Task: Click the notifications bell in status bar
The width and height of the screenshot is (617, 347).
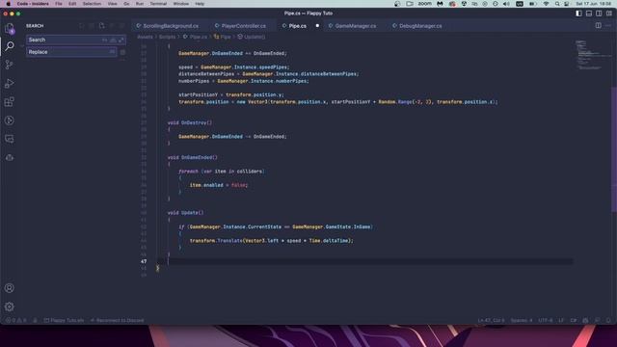Action: click(x=608, y=320)
